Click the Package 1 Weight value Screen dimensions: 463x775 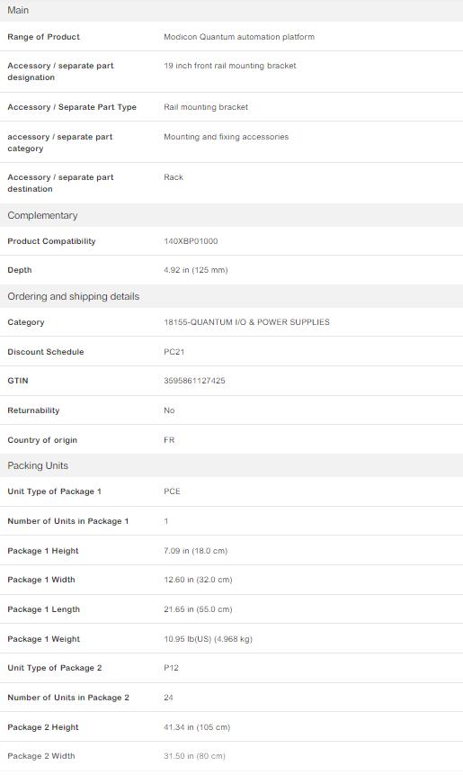(208, 639)
